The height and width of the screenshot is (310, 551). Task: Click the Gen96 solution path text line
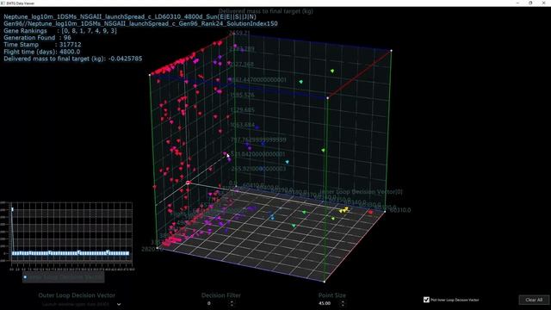click(140, 23)
